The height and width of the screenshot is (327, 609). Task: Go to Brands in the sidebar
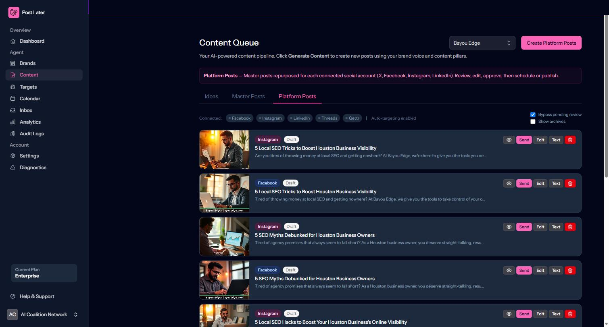pyautogui.click(x=44, y=63)
